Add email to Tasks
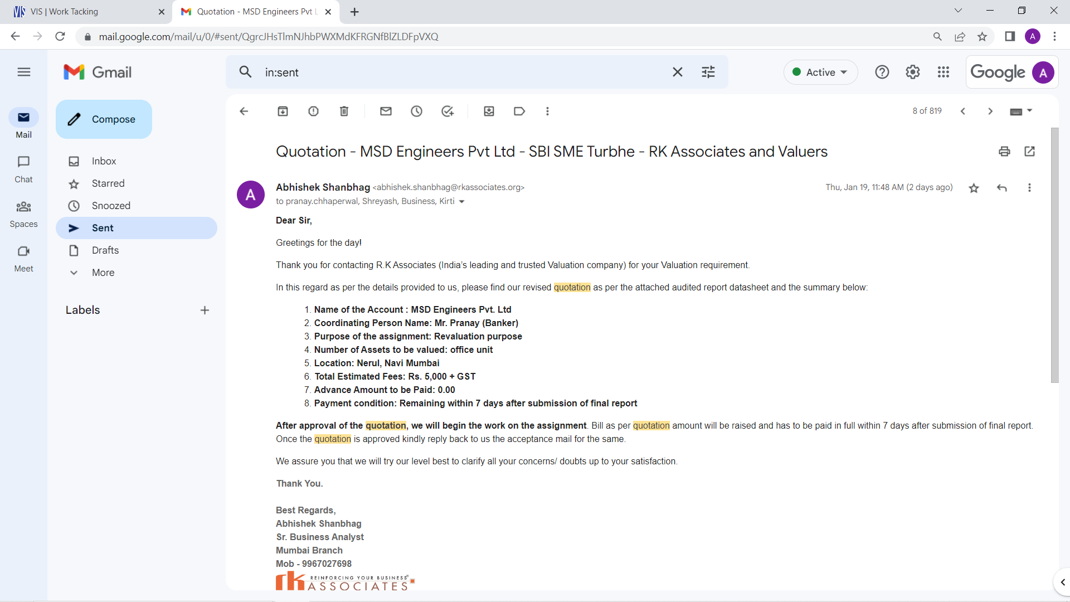 [448, 111]
